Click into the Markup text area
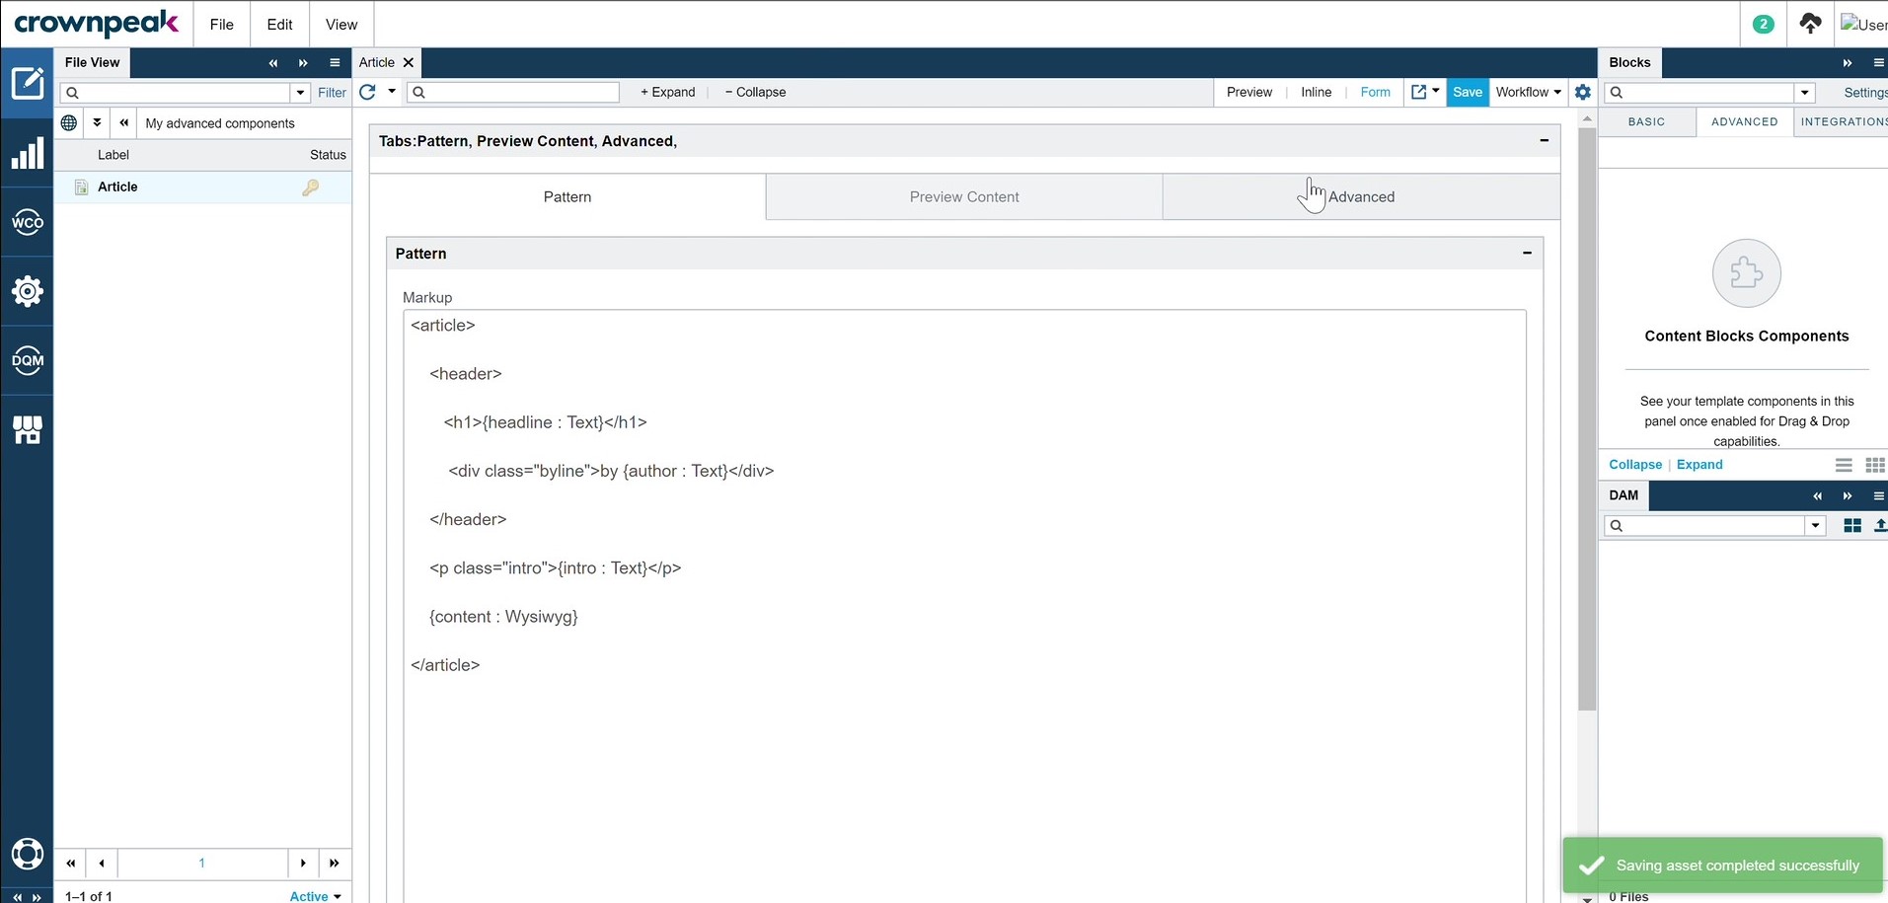Viewport: 1888px width, 903px height. tap(964, 606)
